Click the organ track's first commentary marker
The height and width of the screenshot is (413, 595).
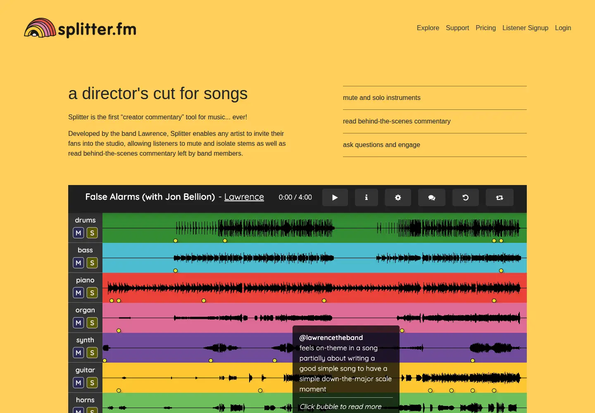[x=119, y=331]
